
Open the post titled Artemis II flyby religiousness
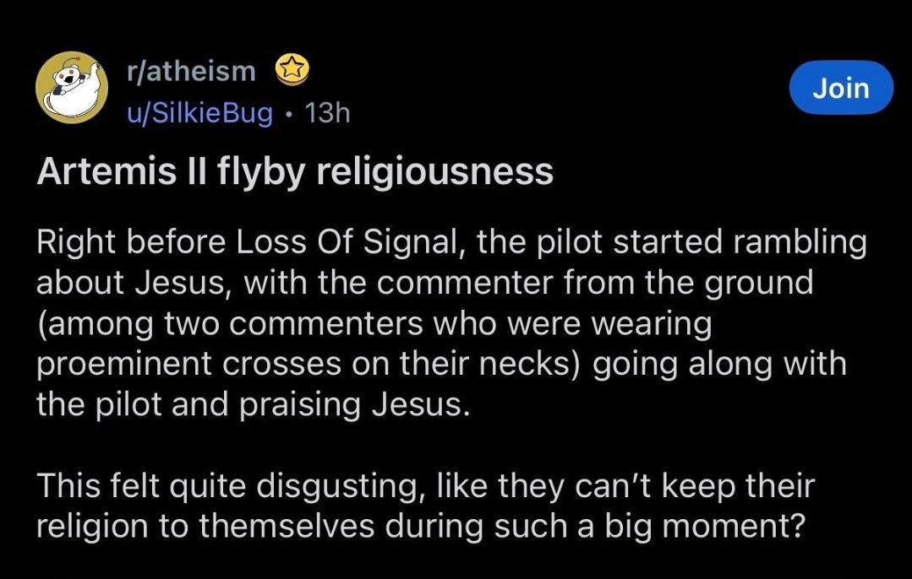295,172
